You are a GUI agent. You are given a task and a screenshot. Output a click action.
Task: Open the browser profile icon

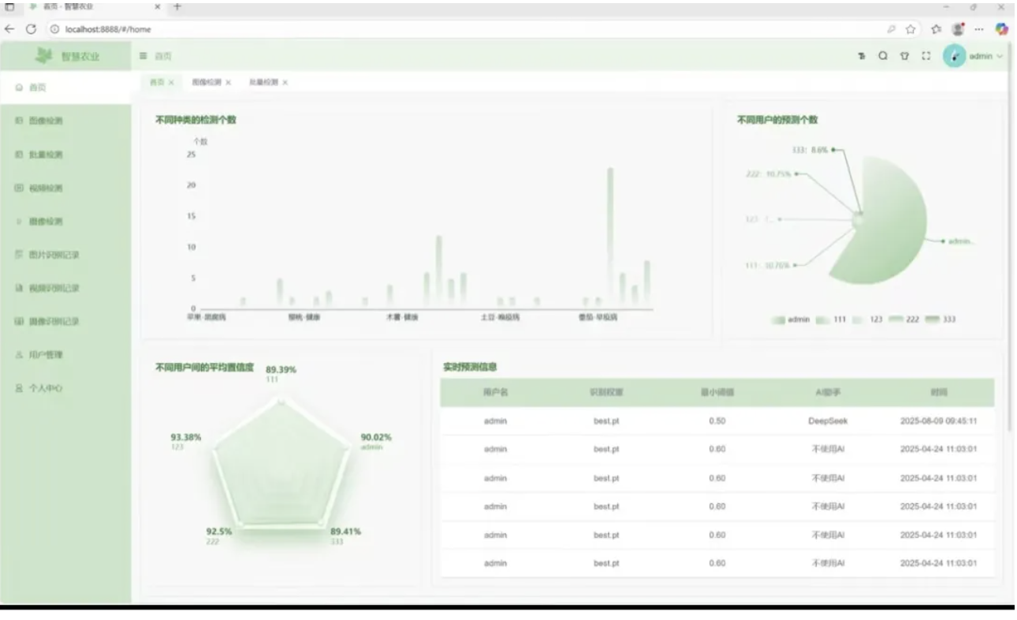coord(959,29)
